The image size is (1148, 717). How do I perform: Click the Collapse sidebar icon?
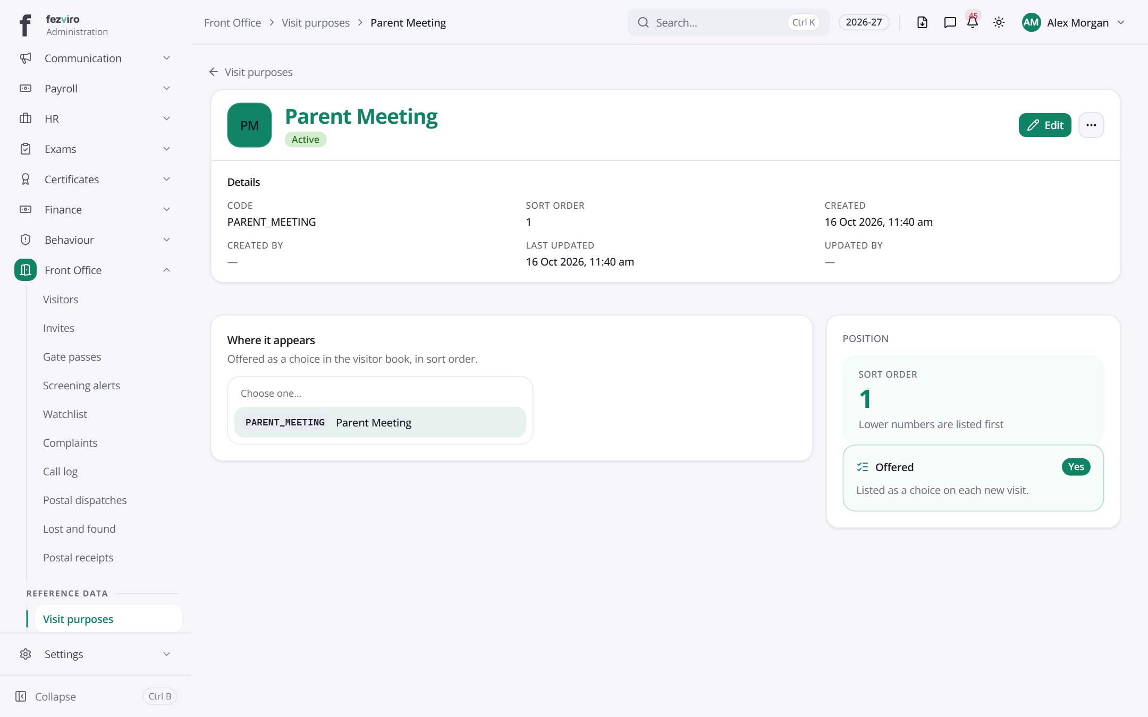tap(21, 696)
